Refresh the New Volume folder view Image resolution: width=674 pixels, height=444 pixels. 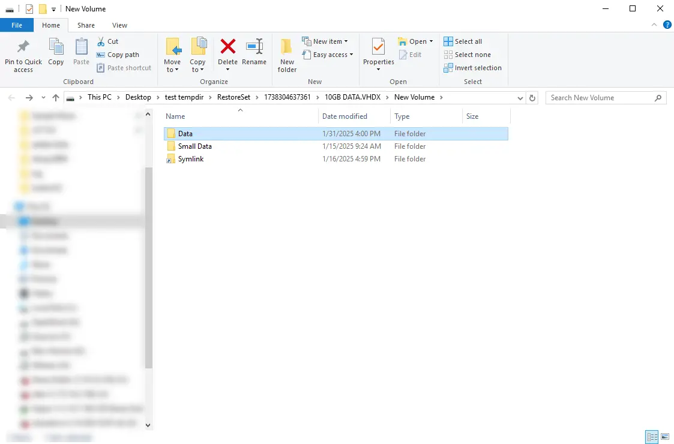(532, 97)
